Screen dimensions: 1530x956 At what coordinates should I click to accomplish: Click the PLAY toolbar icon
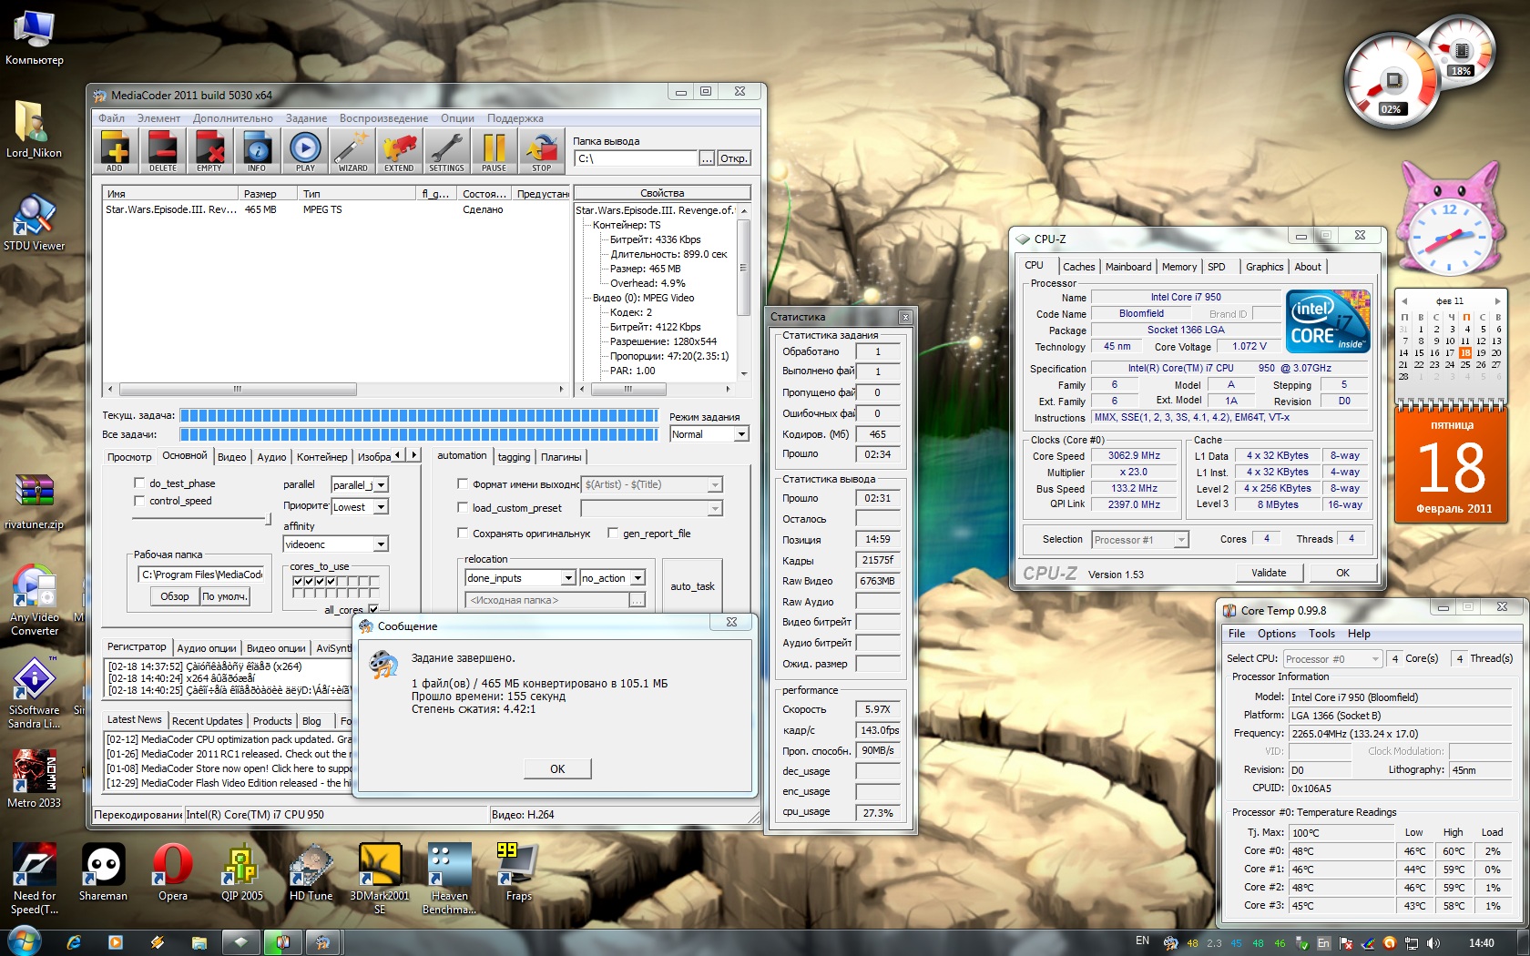[305, 150]
